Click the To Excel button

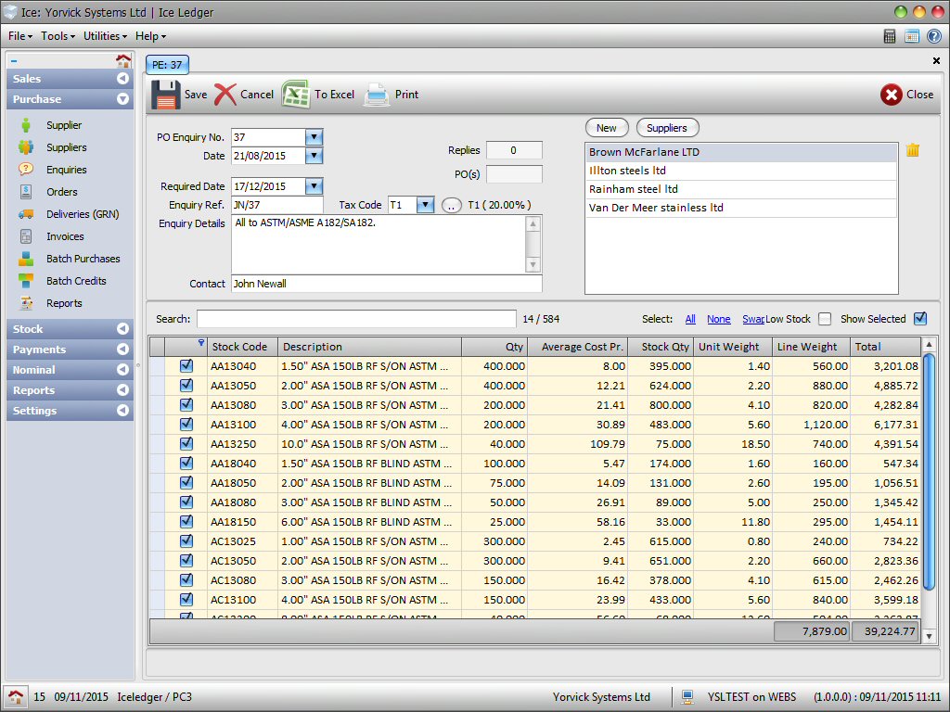tap(316, 94)
